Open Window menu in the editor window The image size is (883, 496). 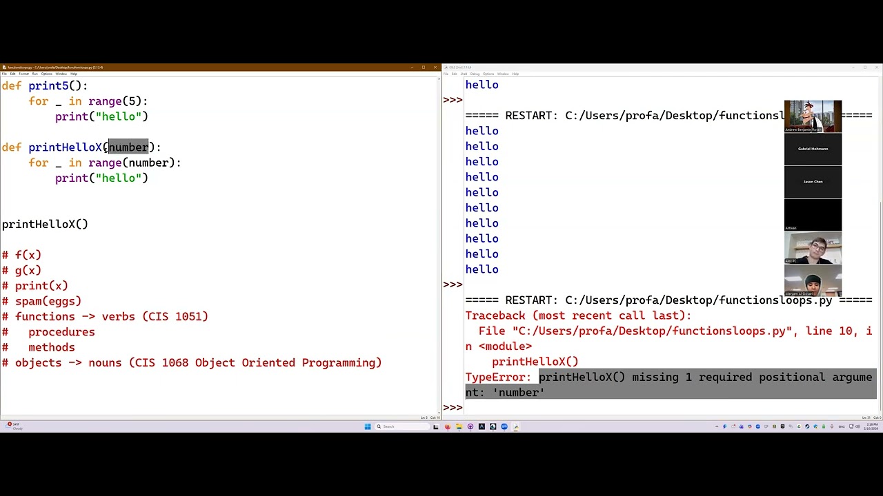click(x=61, y=74)
